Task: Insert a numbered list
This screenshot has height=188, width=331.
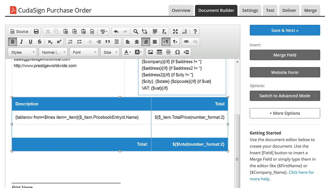Action: tap(70, 42)
